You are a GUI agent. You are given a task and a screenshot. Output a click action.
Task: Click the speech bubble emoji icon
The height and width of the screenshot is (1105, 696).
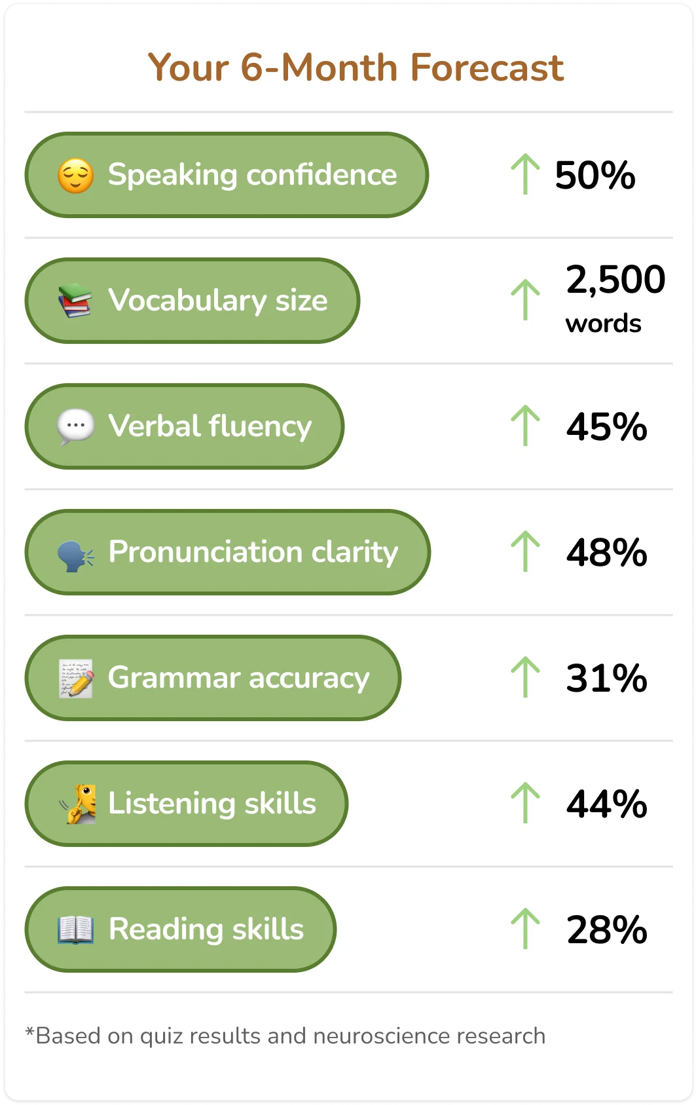(x=76, y=426)
